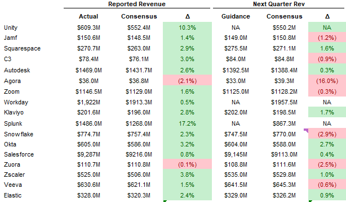This screenshot has width=346, height=202.
Task: Click Splunk's 17.2% reported delta
Action: click(187, 123)
